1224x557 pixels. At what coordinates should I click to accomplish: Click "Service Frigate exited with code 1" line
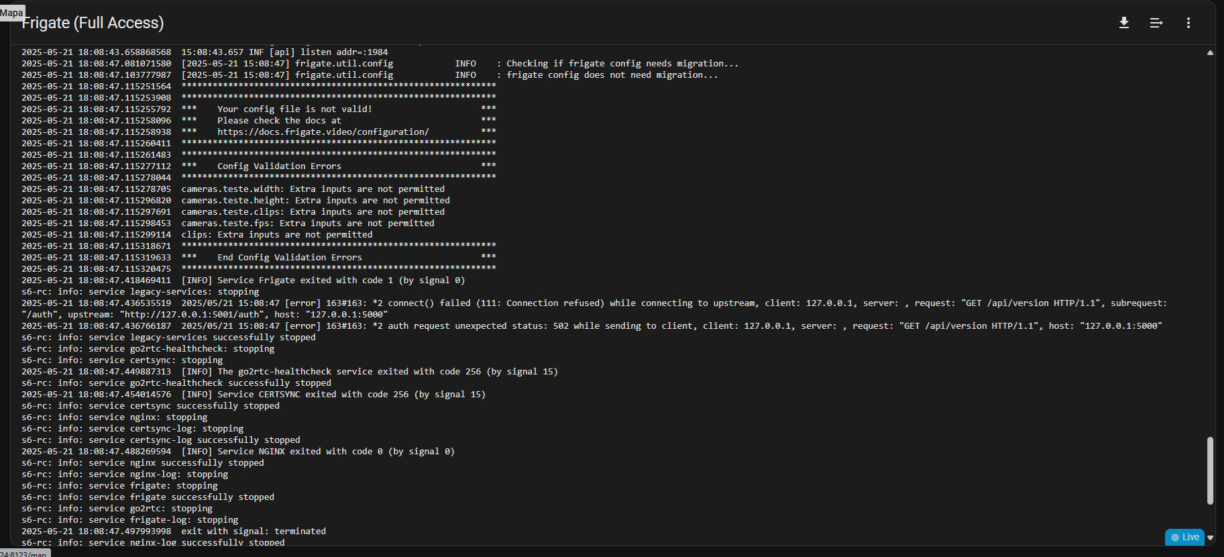point(243,281)
